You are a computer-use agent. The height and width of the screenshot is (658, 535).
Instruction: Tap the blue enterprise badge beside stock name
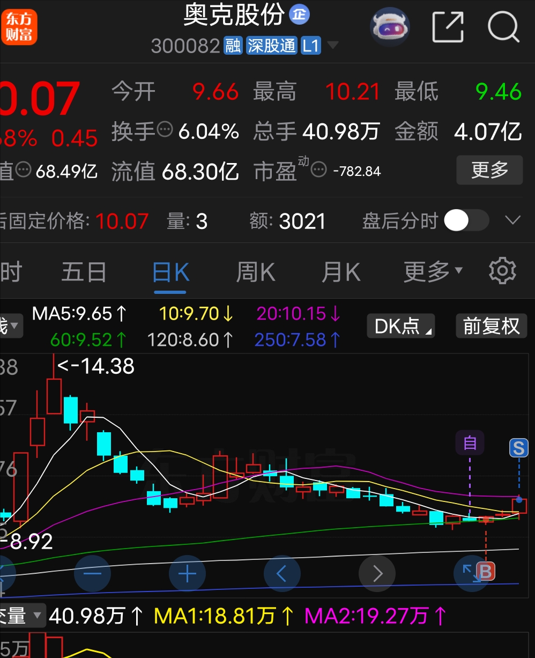pyautogui.click(x=300, y=14)
